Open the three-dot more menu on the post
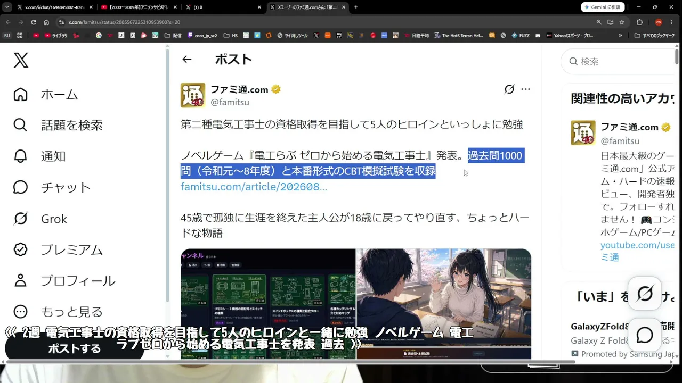This screenshot has height=383, width=682. pyautogui.click(x=526, y=89)
